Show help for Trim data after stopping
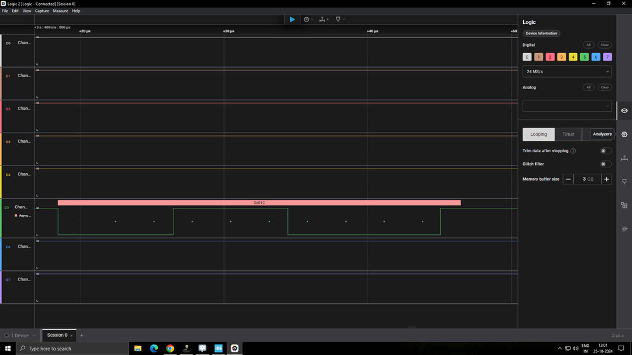 [x=573, y=151]
